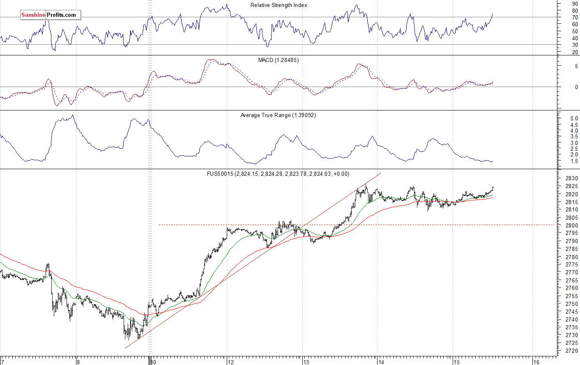
Task: Click the ATR 3.0 axis label
Action: 574,143
